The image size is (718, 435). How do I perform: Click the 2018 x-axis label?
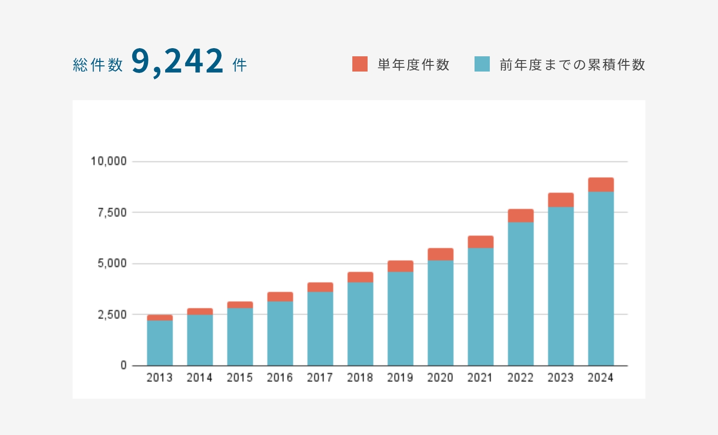(x=360, y=377)
